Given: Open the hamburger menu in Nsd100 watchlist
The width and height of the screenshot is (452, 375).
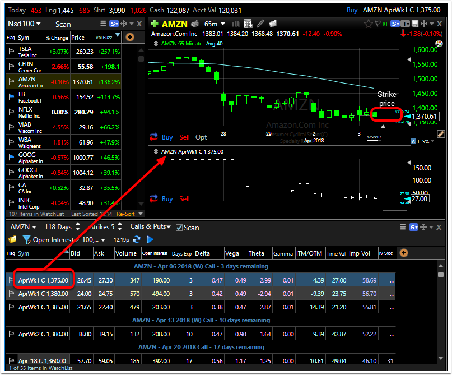Looking at the screenshot, I should (103, 24).
